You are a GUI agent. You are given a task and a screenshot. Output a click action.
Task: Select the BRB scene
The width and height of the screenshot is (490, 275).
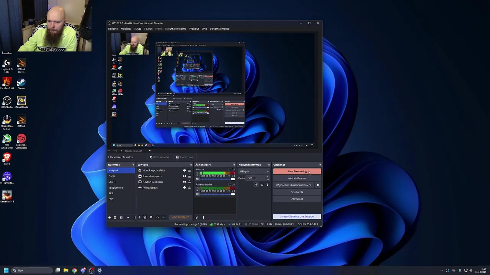click(121, 194)
